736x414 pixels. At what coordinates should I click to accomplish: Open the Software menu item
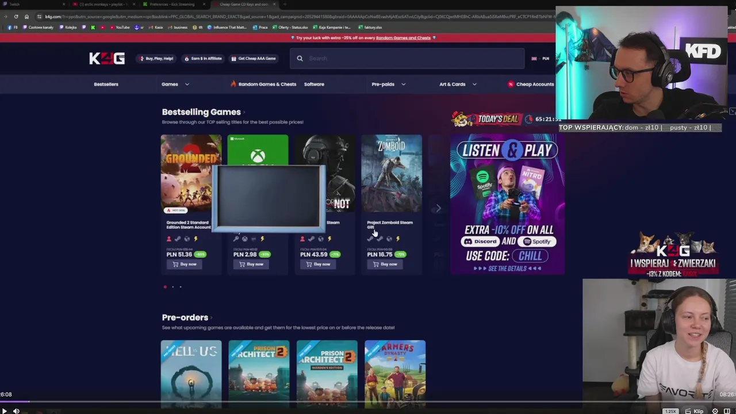click(314, 84)
